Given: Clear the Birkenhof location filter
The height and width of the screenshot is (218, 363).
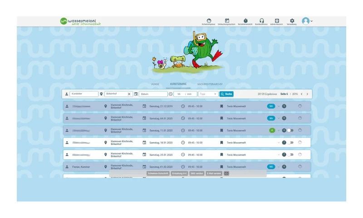Looking at the screenshot, I should (129, 94).
